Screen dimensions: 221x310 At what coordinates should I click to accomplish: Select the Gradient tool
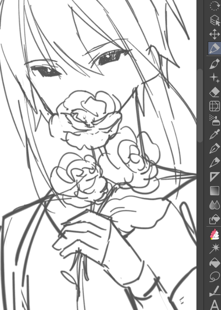click(x=214, y=191)
